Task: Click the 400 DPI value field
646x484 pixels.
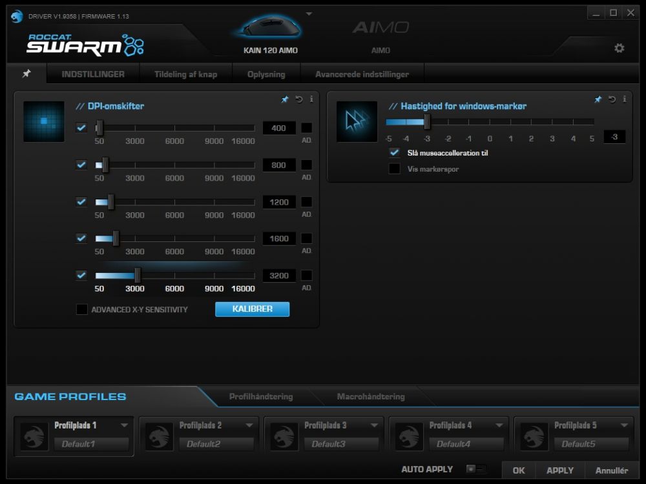Action: pos(279,128)
